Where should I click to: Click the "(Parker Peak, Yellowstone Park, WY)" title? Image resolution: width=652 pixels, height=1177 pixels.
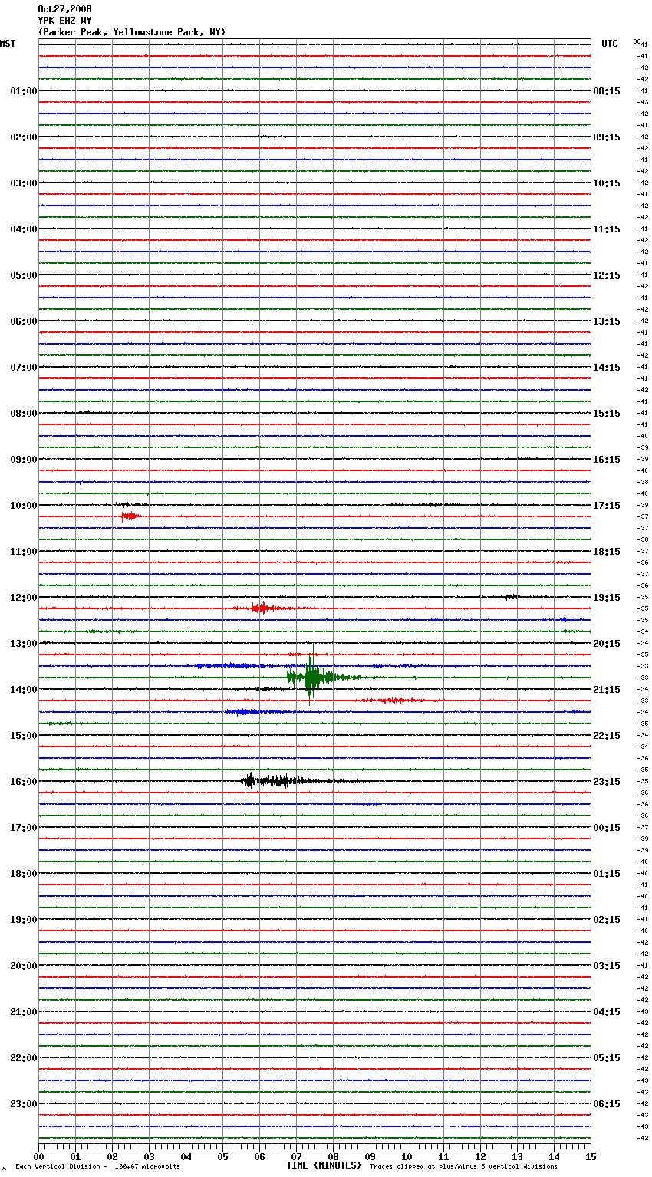pos(132,32)
